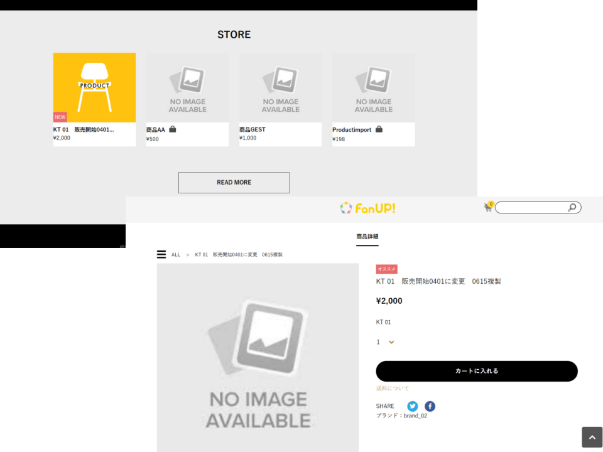This screenshot has height=452, width=603.
Task: Click the scroll-to-top arrow button
Action: tap(592, 438)
